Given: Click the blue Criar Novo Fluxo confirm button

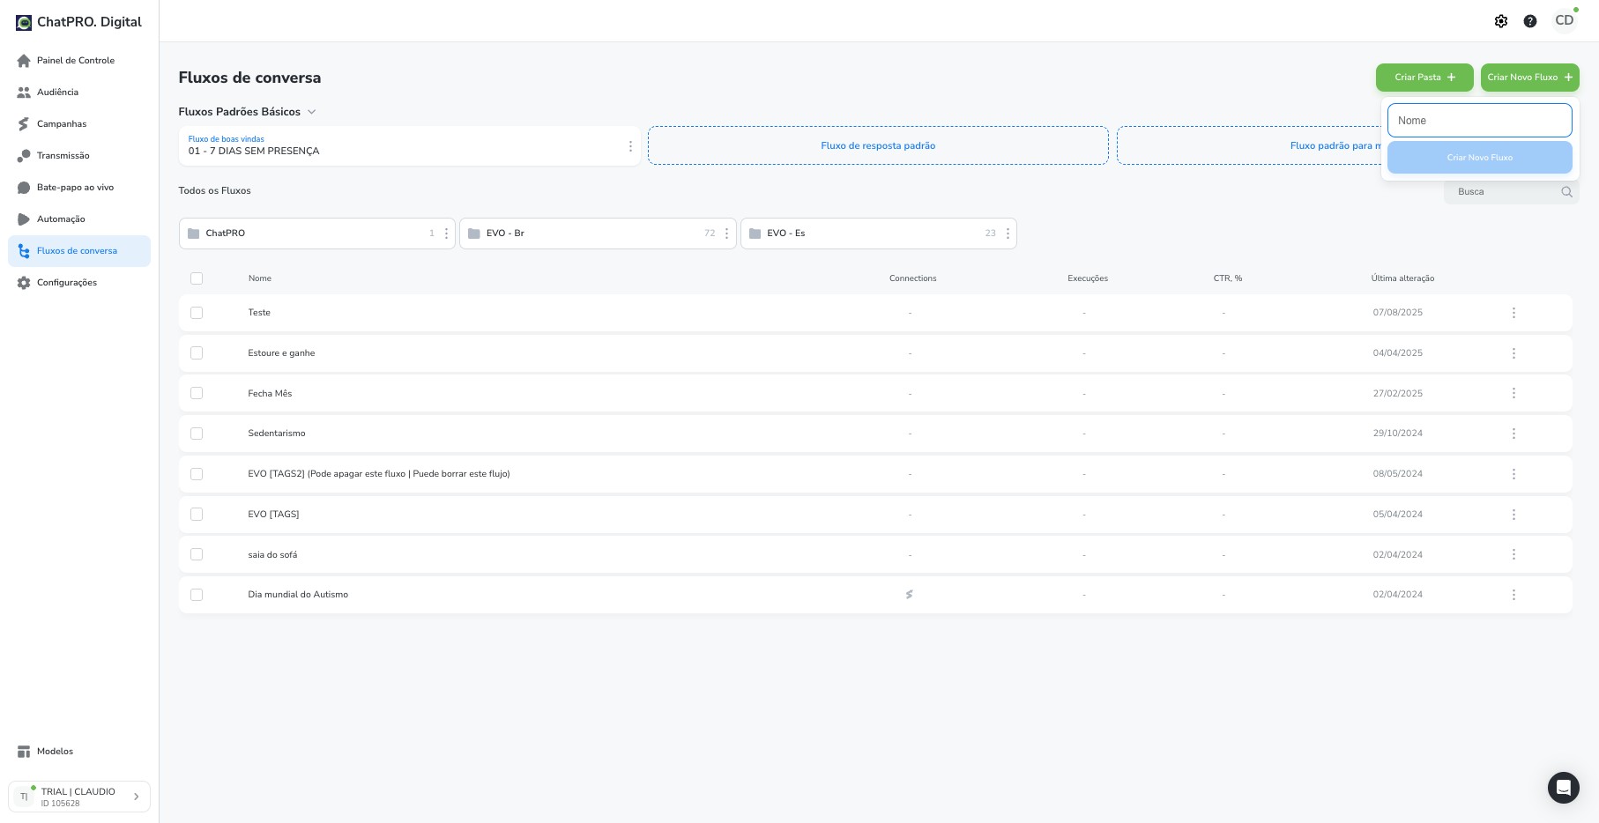Looking at the screenshot, I should point(1480,158).
